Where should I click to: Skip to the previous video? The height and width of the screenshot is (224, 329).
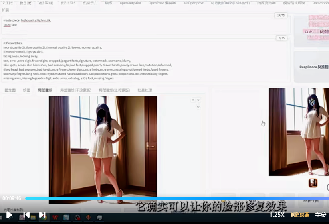[x=26, y=214]
